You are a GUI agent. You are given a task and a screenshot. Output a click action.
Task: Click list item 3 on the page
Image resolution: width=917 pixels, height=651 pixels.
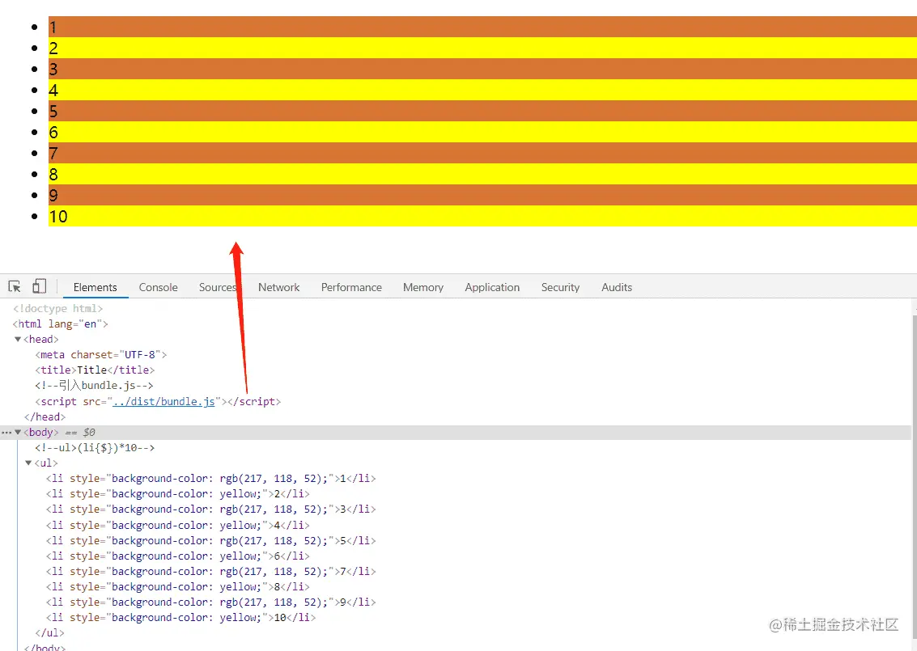(x=482, y=69)
